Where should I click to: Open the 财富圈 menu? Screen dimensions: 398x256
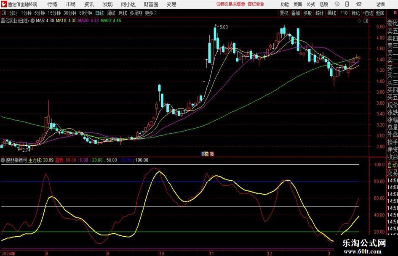click(x=151, y=4)
